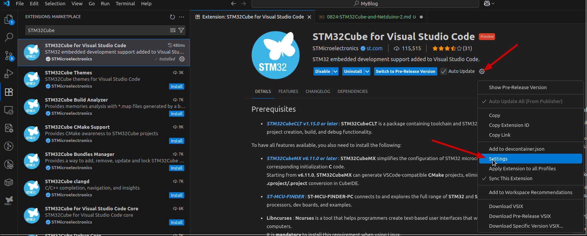Open the STM32 butterfly view in activity bar

click(8, 200)
